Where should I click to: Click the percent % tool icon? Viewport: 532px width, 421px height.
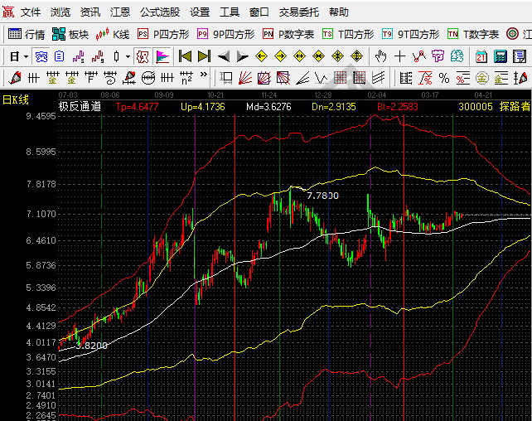[x=444, y=78]
